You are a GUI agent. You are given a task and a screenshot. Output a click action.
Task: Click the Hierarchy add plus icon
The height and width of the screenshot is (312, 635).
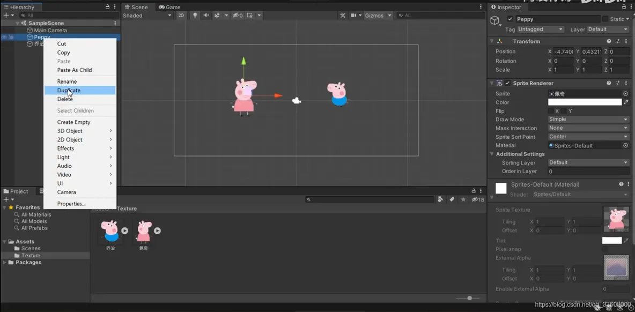[x=6, y=16]
